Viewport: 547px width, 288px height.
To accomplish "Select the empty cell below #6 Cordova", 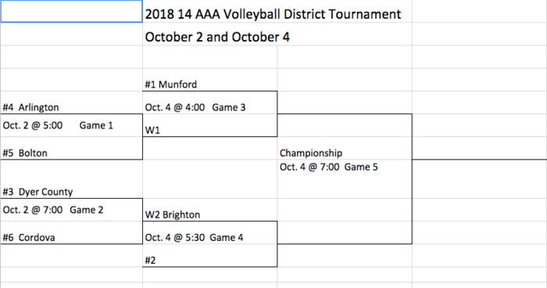I will click(x=72, y=255).
